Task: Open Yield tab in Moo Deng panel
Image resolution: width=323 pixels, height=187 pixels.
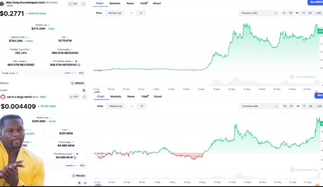Action: click(x=144, y=3)
